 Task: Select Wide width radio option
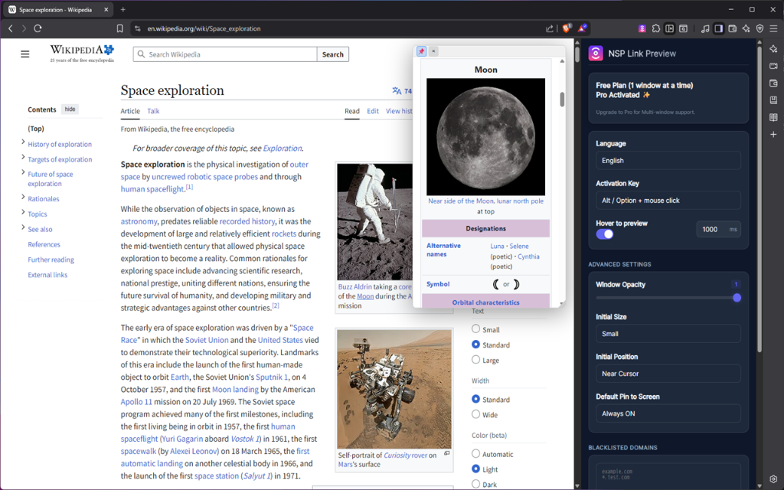click(475, 414)
